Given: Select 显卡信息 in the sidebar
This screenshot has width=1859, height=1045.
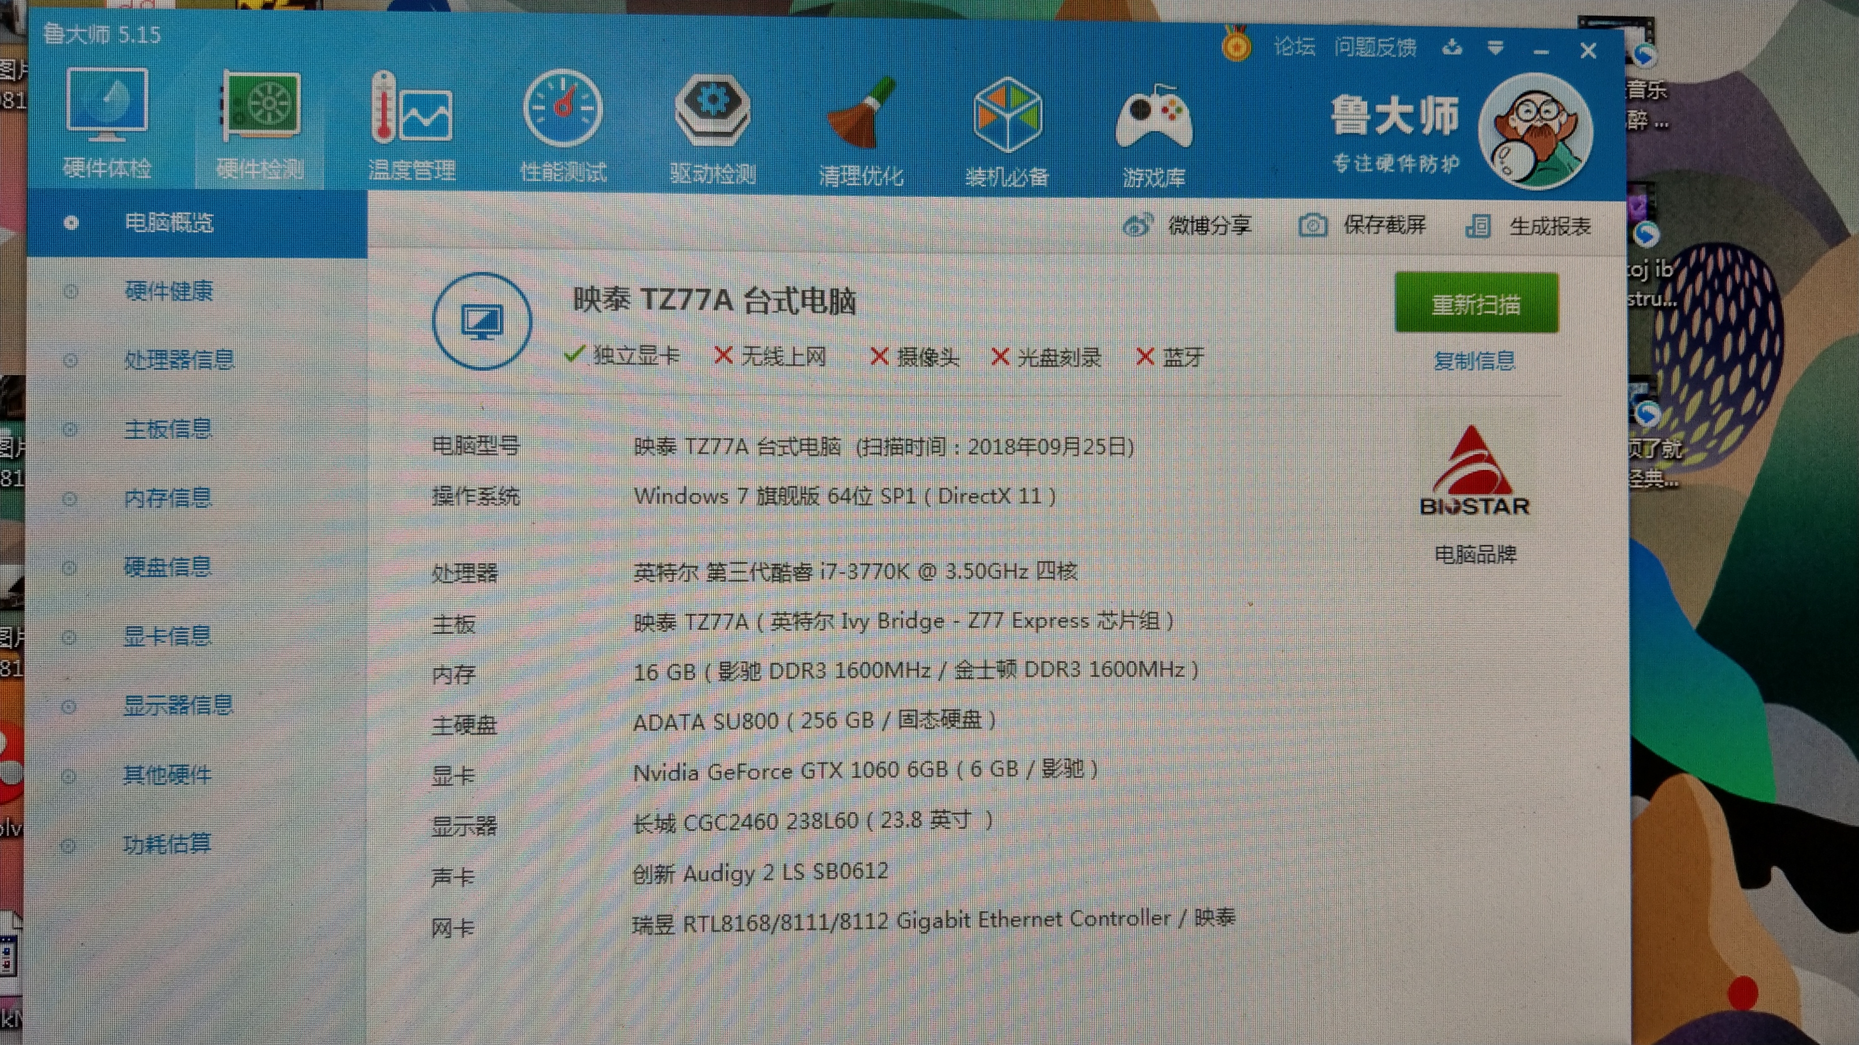Looking at the screenshot, I should point(167,636).
